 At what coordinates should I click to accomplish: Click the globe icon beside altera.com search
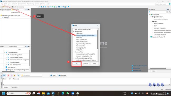[170, 4]
